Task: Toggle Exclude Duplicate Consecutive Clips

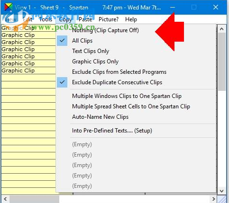Action: [136, 82]
